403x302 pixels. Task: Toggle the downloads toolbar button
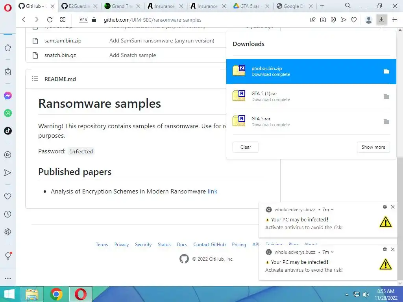(x=382, y=20)
